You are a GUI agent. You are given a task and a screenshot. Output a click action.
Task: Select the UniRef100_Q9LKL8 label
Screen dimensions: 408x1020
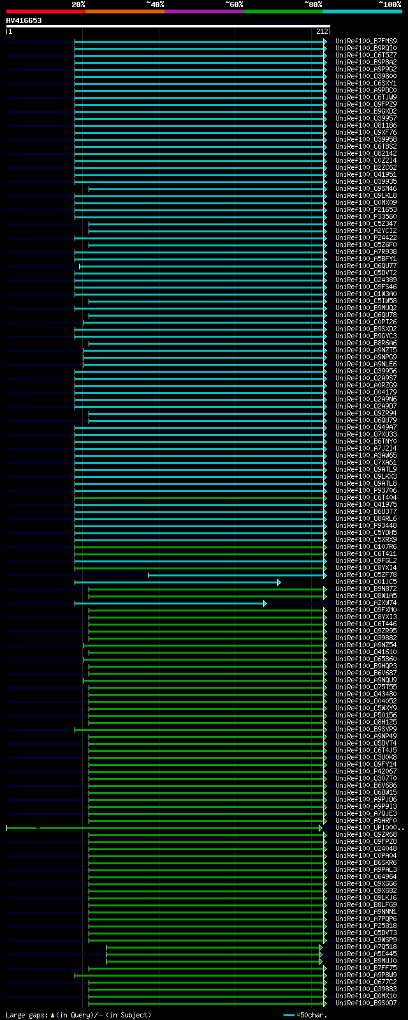coord(366,195)
